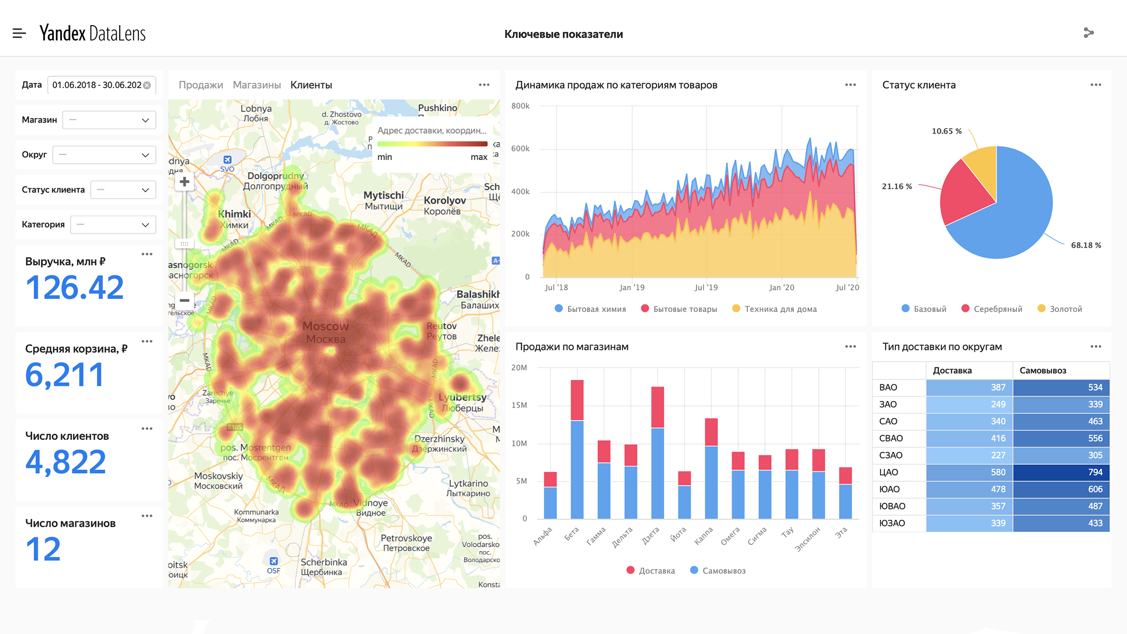The height and width of the screenshot is (634, 1127).
Task: Click the share icon in header
Action: pos(1088,33)
